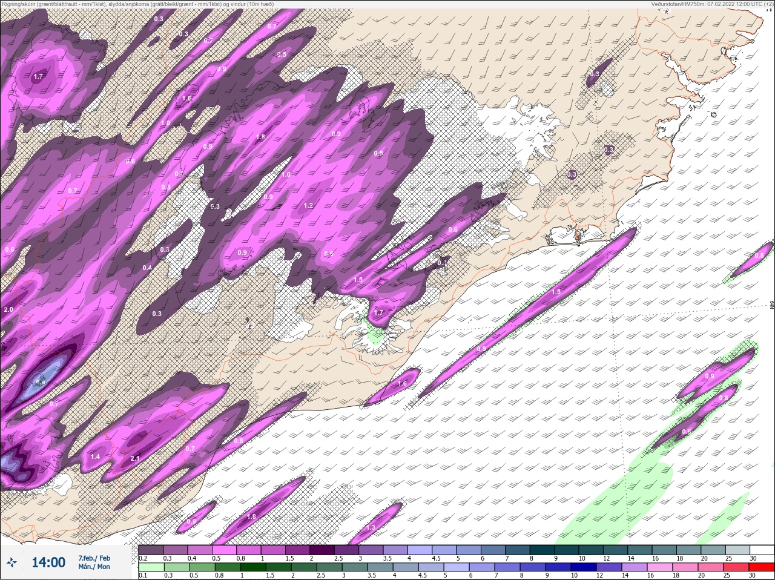
Task: Select the dark teal upper swatch between 8 and 9
Action: pos(542,550)
